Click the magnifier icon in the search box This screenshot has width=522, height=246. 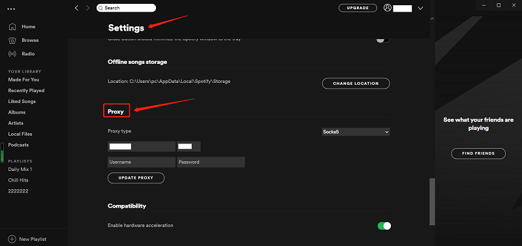pos(101,8)
